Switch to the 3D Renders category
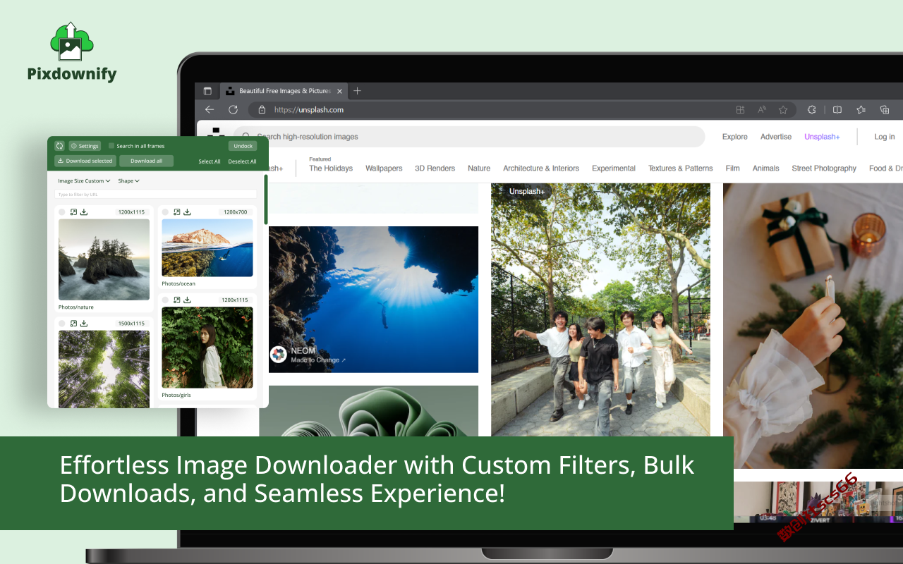Screen dimensions: 903x564 pyautogui.click(x=435, y=168)
